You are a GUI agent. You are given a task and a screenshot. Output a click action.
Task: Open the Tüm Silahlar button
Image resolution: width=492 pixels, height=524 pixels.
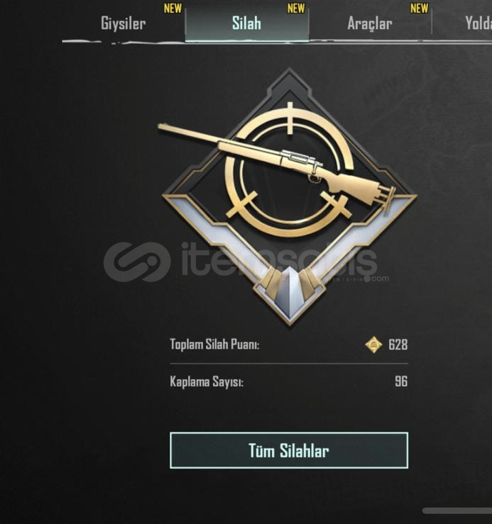[x=289, y=450]
